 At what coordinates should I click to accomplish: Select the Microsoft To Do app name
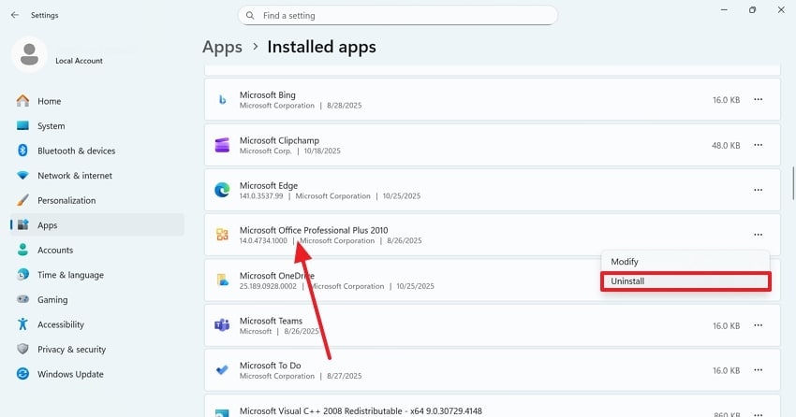270,366
